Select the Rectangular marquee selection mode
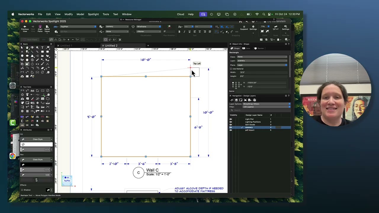379x213 pixels. tap(106, 40)
